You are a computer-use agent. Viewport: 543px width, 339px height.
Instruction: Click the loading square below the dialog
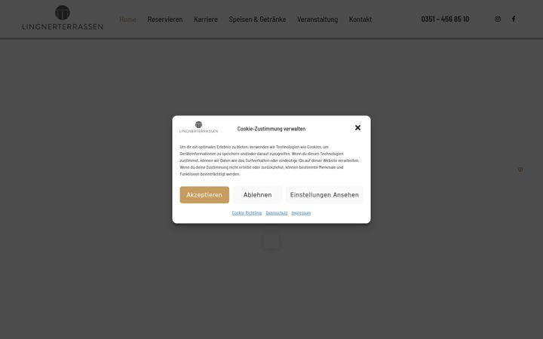click(x=271, y=241)
